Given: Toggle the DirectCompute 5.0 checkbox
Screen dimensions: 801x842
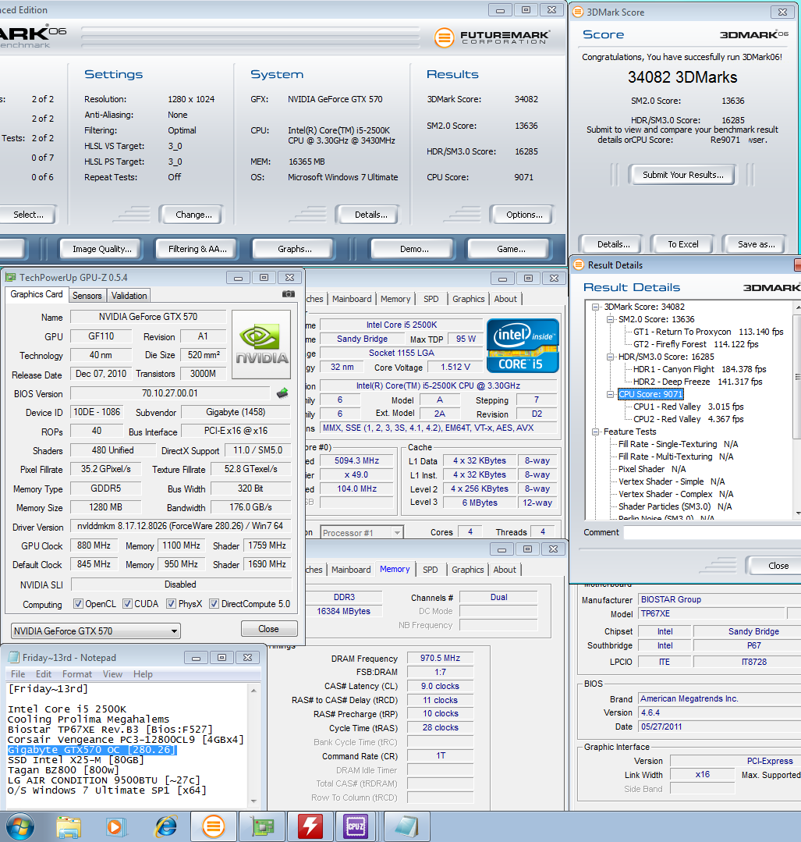Looking at the screenshot, I should click(214, 603).
